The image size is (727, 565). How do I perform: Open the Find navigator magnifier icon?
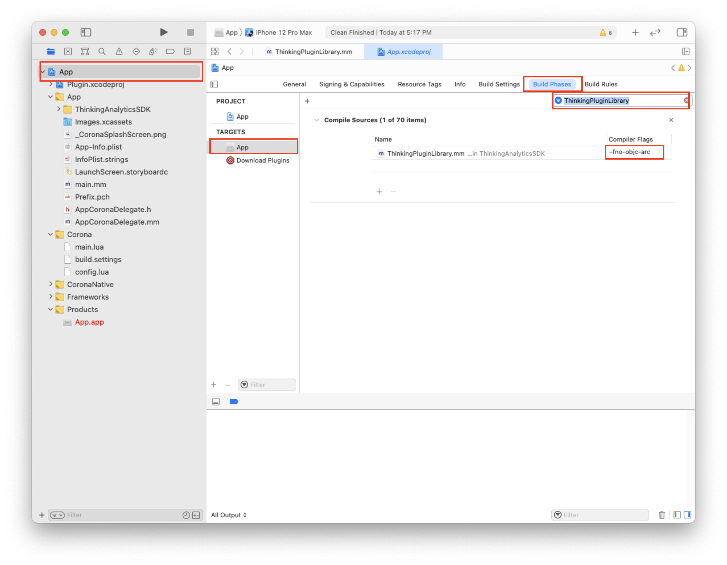[102, 51]
